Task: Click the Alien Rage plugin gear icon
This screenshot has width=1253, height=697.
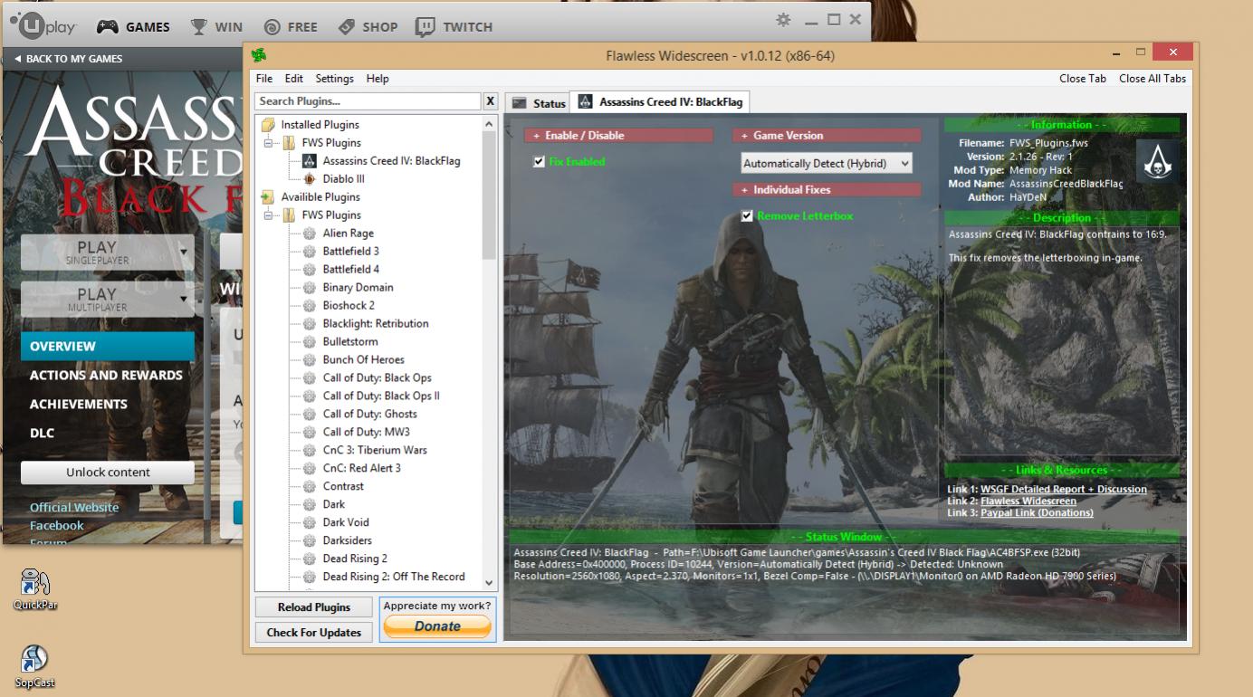Action: (309, 233)
